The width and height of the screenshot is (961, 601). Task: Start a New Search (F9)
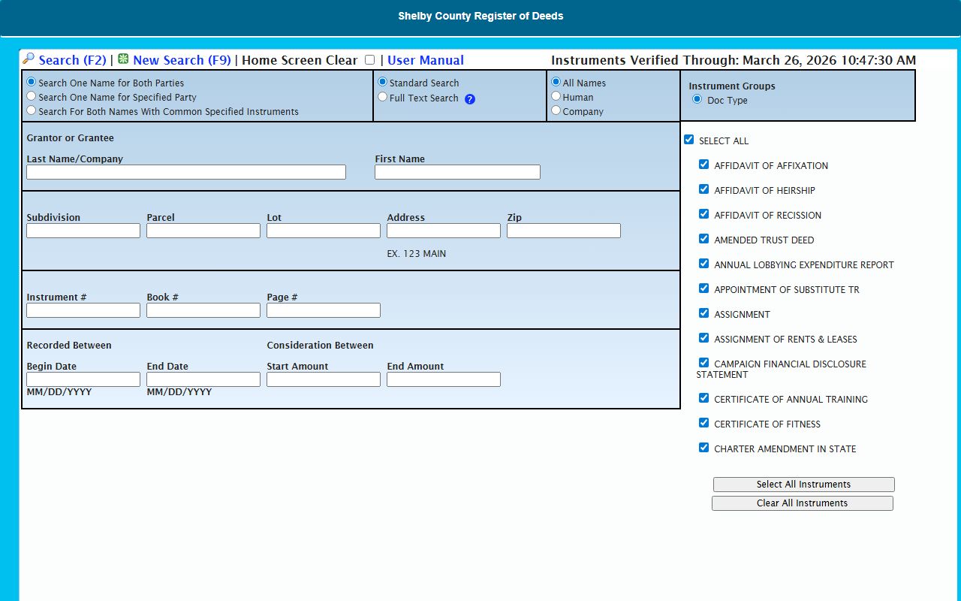pyautogui.click(x=182, y=60)
